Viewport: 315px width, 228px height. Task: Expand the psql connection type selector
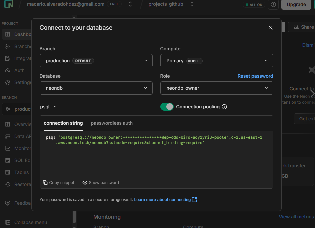point(49,107)
